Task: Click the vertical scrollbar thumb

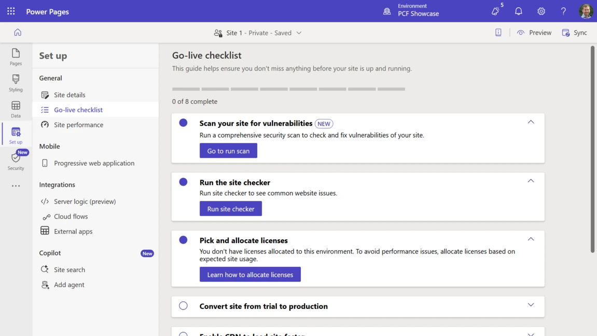Action: [x=592, y=149]
